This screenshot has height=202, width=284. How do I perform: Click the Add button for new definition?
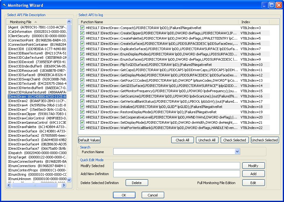pos(253,174)
